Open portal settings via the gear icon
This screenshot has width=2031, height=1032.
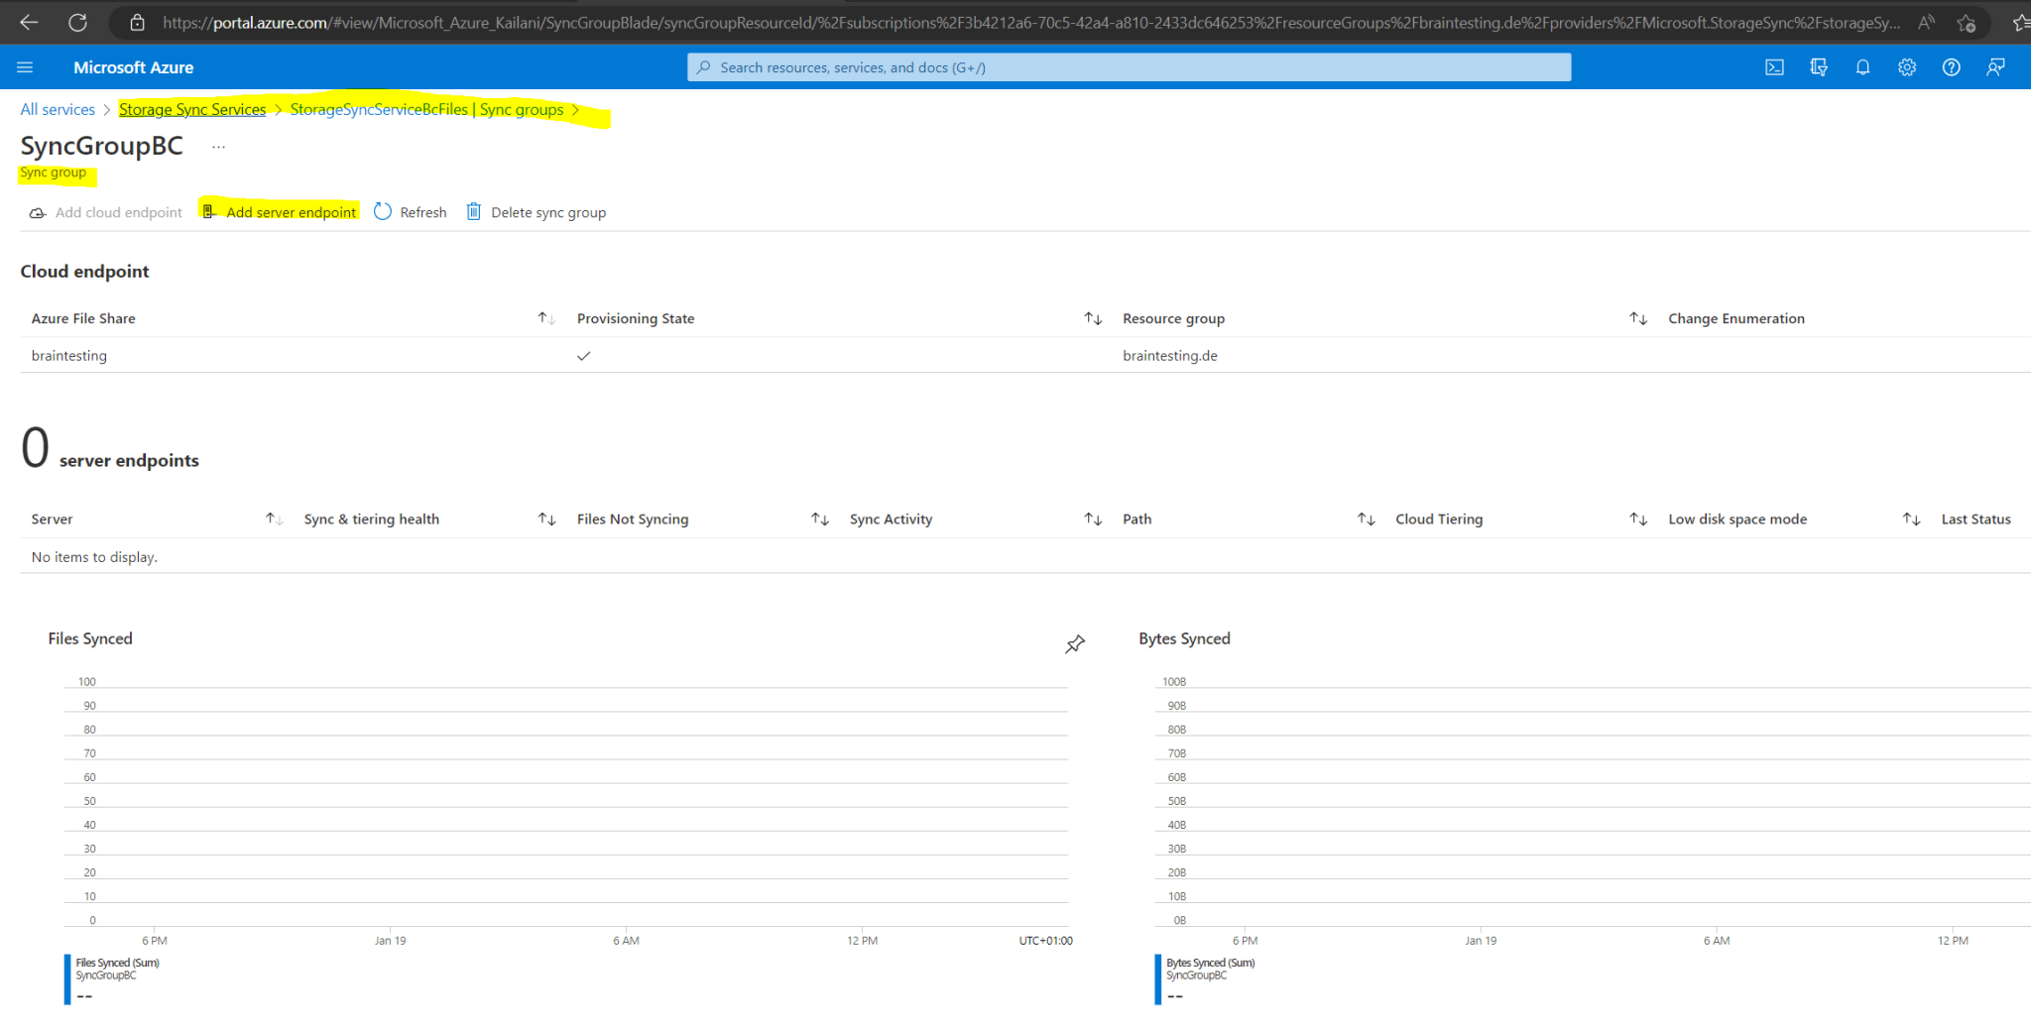(1906, 66)
